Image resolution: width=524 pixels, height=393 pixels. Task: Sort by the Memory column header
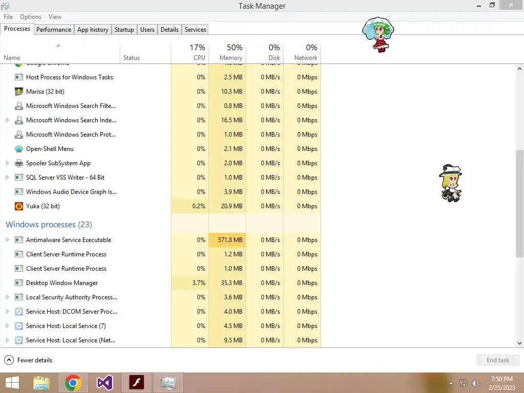pyautogui.click(x=227, y=53)
